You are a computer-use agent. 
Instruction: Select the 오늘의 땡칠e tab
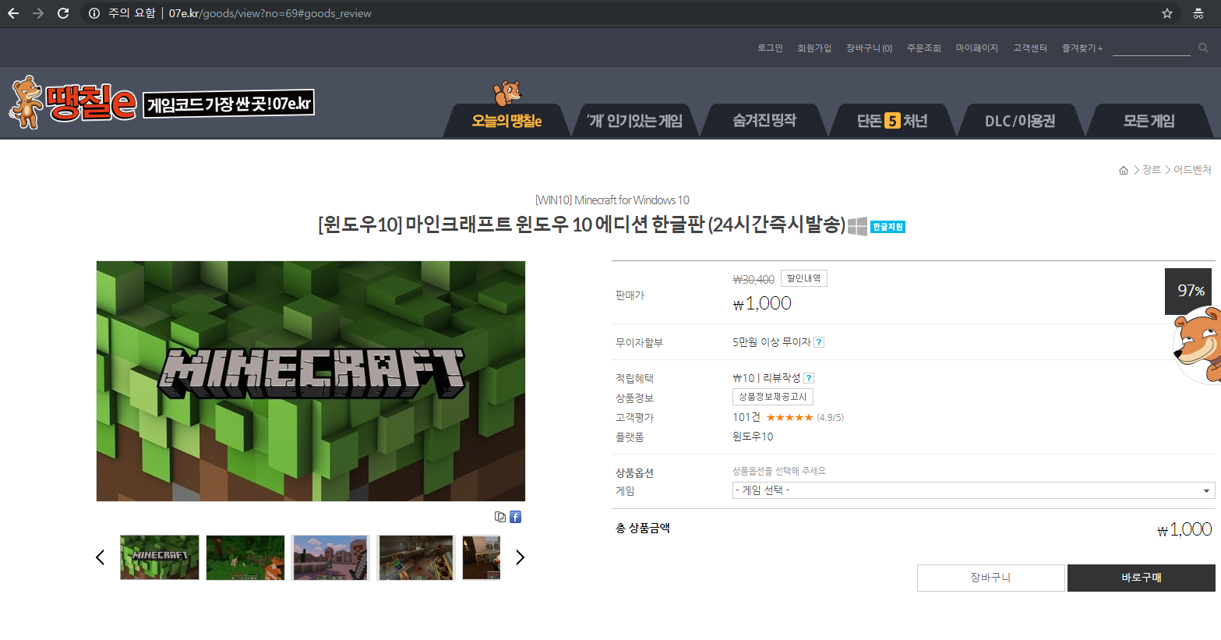click(x=506, y=121)
